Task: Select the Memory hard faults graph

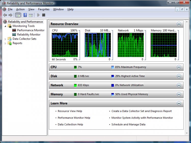Action: click(x=163, y=45)
